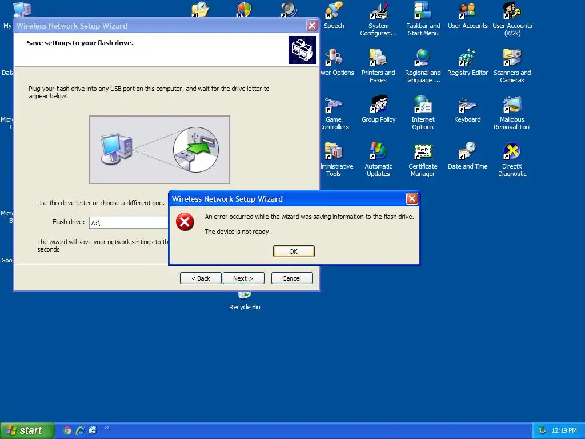The image size is (585, 439).
Task: Click the wizard network header icon
Action: pyautogui.click(x=302, y=50)
